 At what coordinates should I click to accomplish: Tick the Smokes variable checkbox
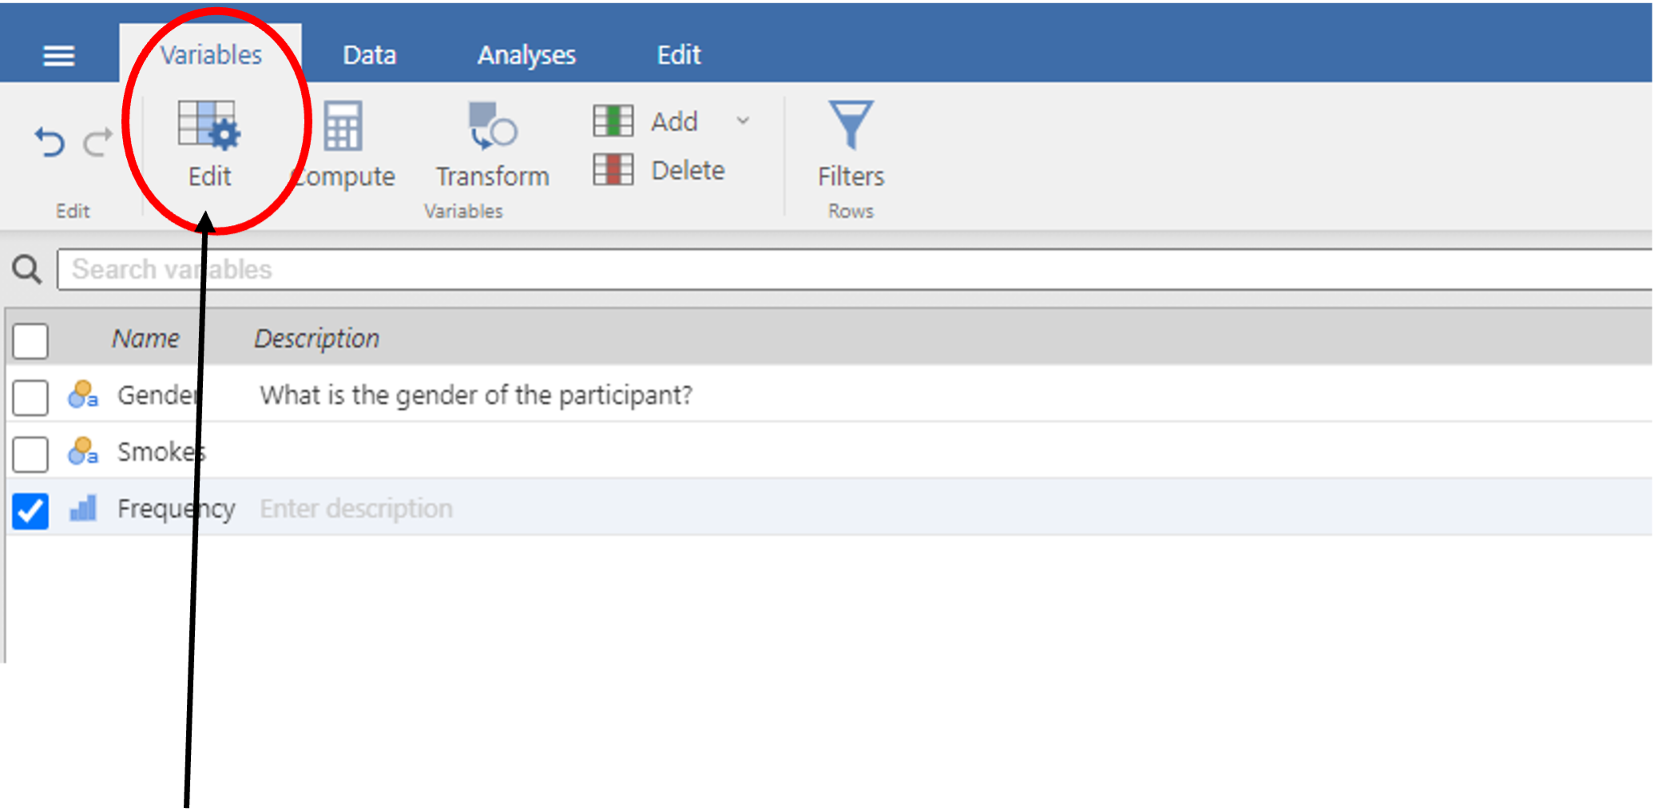30,454
